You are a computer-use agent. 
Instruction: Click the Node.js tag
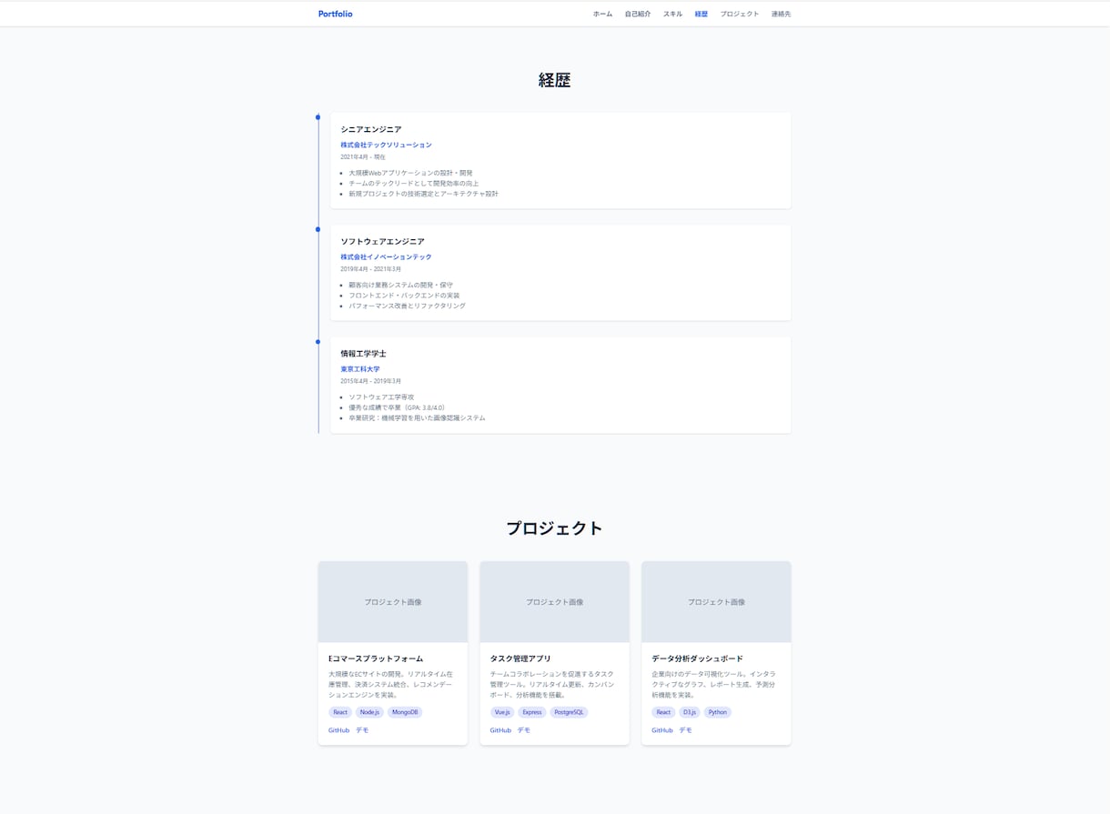(x=369, y=712)
